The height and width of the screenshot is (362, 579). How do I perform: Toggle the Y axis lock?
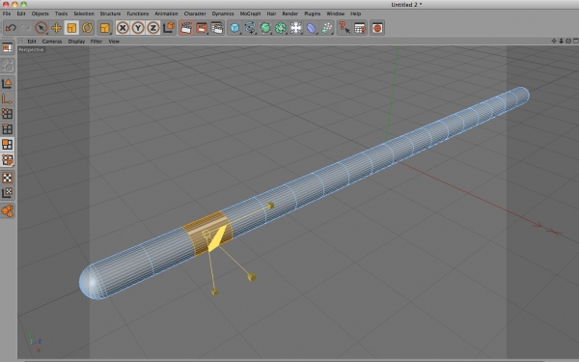138,28
